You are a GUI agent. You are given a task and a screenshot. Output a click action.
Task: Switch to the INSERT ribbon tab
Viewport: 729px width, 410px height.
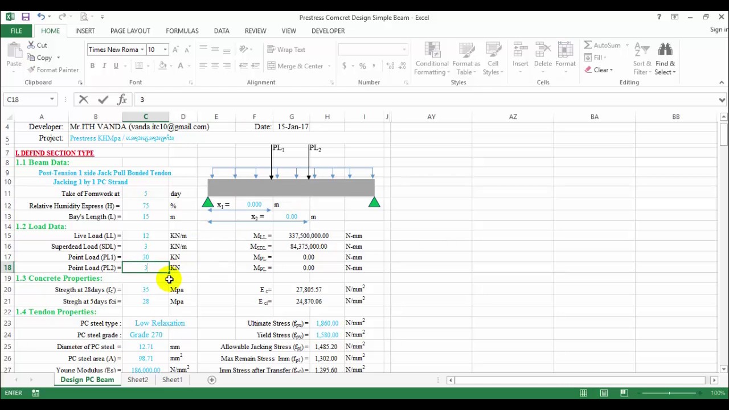pyautogui.click(x=85, y=31)
